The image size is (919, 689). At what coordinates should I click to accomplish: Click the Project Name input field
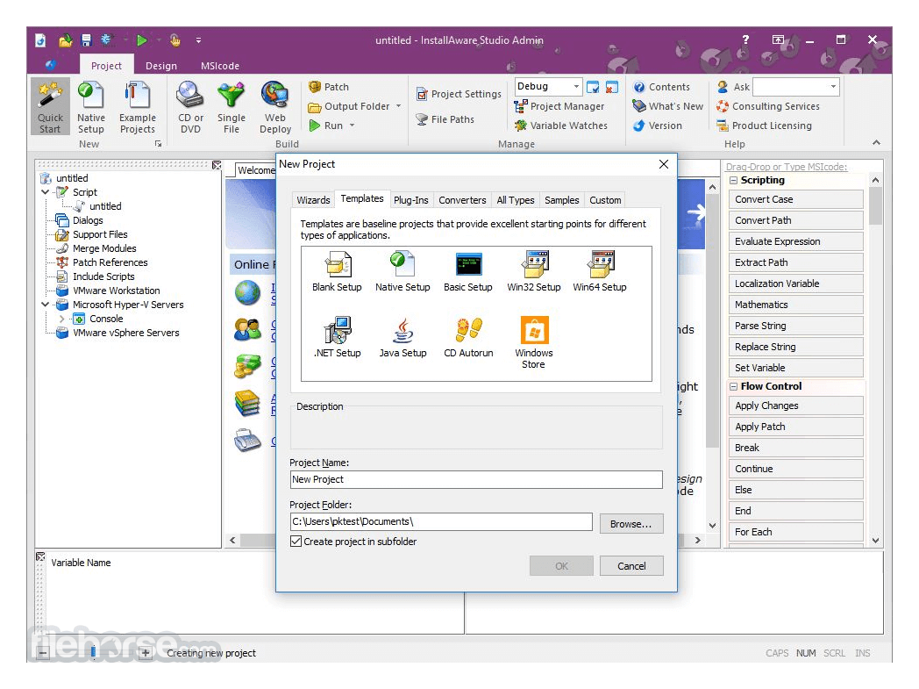click(x=476, y=479)
